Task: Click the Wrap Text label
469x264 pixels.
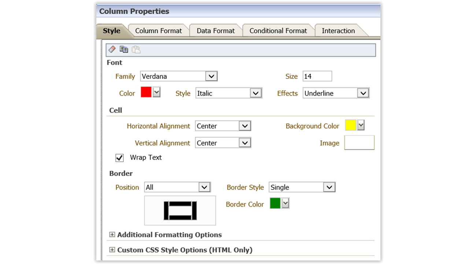Action: pyautogui.click(x=146, y=157)
